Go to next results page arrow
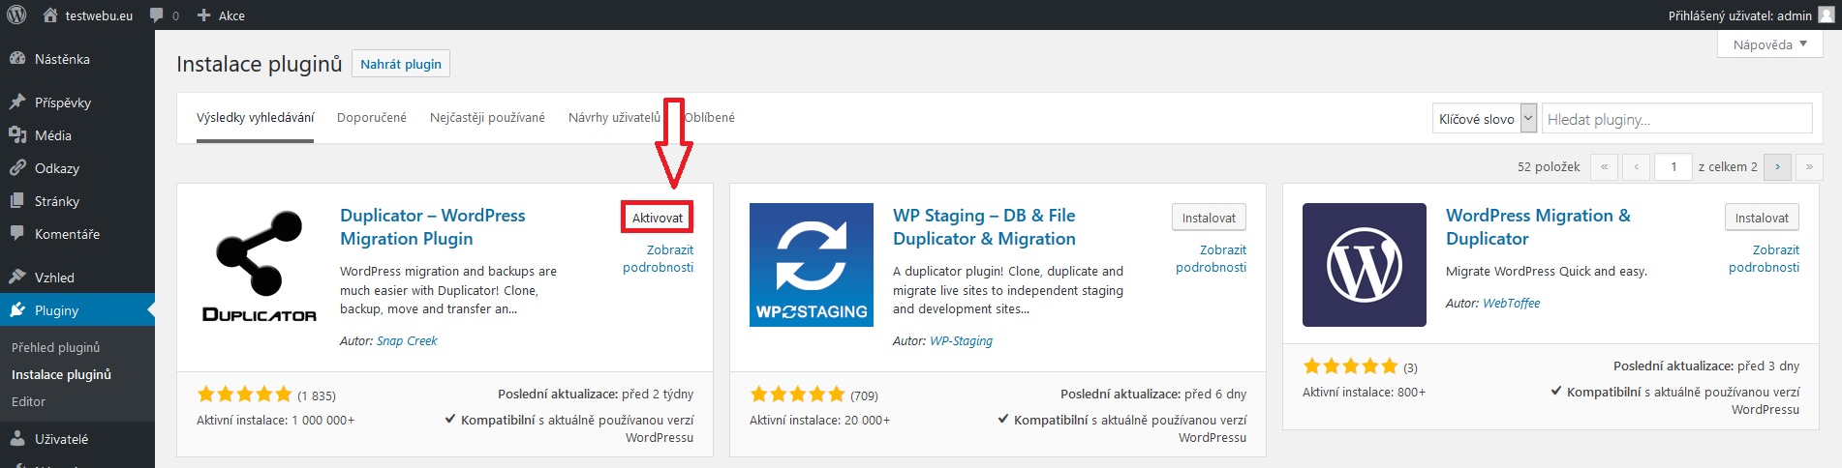Image resolution: width=1842 pixels, height=468 pixels. click(x=1777, y=166)
